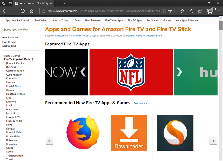This screenshot has width=223, height=161.
Task: Open the browser home page
Action: pos(32,11)
